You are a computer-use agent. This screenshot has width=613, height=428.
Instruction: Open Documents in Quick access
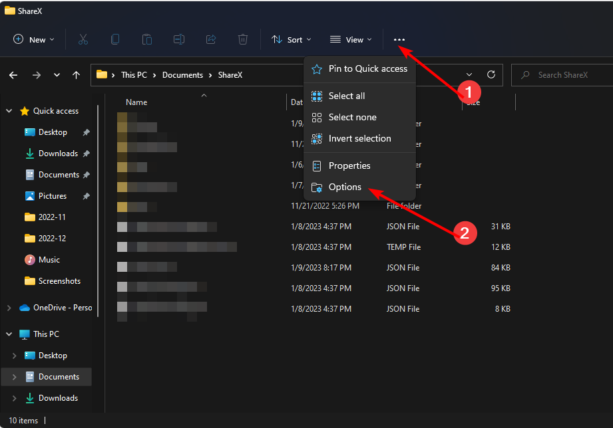pos(59,175)
